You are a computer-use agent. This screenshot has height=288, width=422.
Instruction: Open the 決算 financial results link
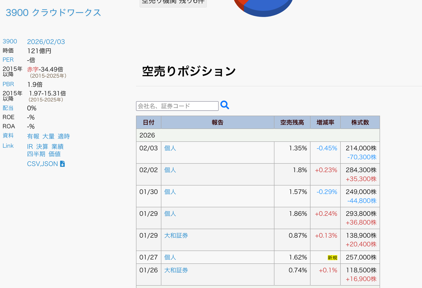click(42, 146)
